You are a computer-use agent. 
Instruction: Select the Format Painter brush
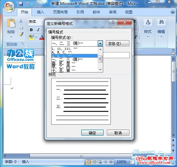click(x=21, y=34)
